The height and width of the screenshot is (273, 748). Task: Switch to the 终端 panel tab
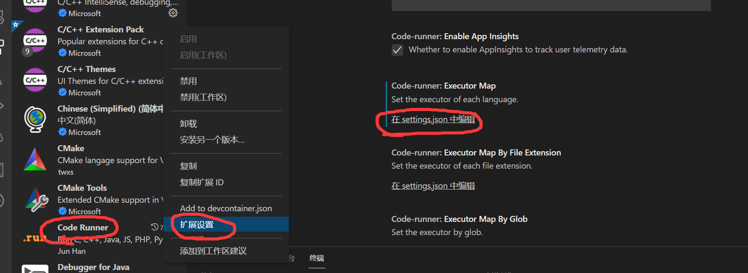pyautogui.click(x=317, y=258)
